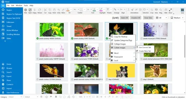The width and height of the screenshot is (186, 99).
Task: Open the first Category Default dropdown
Action: (15, 97)
